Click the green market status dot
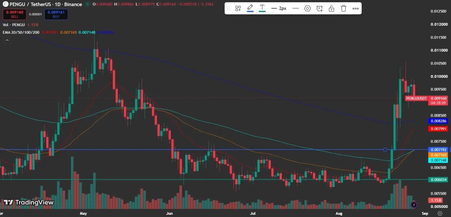 pyautogui.click(x=87, y=4)
